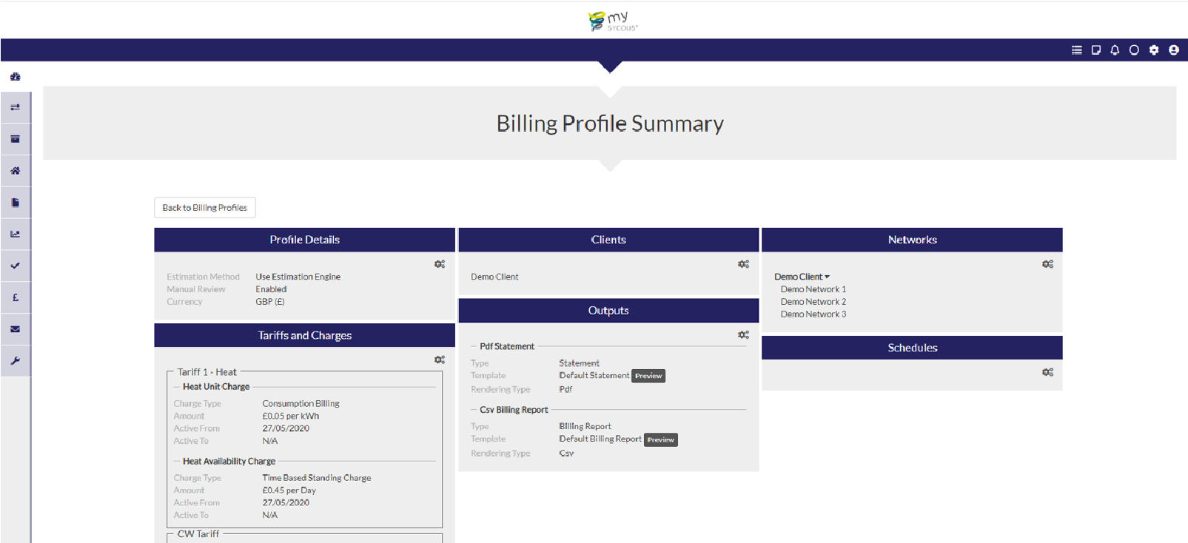Click the 'Heat Availability Charge' section title
Viewport: 1188px width, 543px height.
(229, 462)
